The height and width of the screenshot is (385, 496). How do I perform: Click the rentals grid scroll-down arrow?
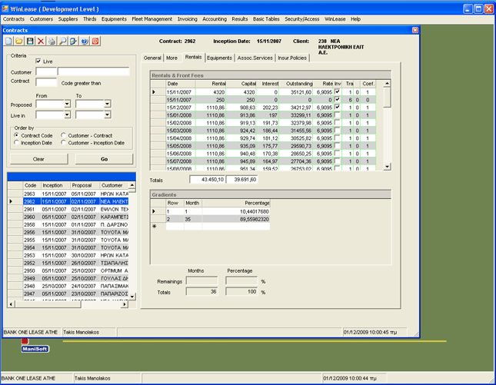[x=387, y=167]
